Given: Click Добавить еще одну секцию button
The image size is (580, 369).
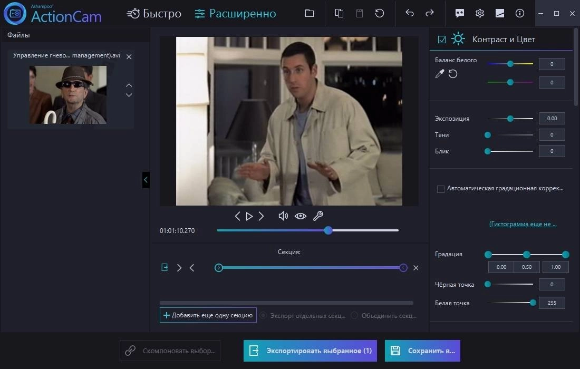Looking at the screenshot, I should (208, 315).
